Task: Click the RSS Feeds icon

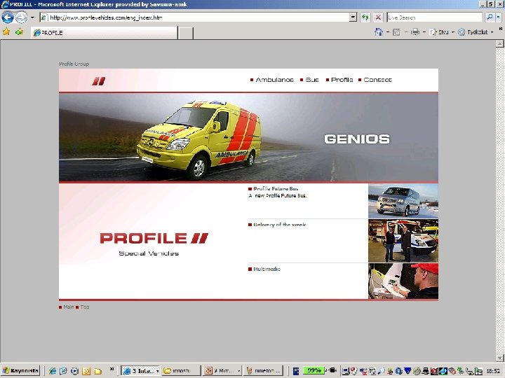Action: [x=396, y=32]
